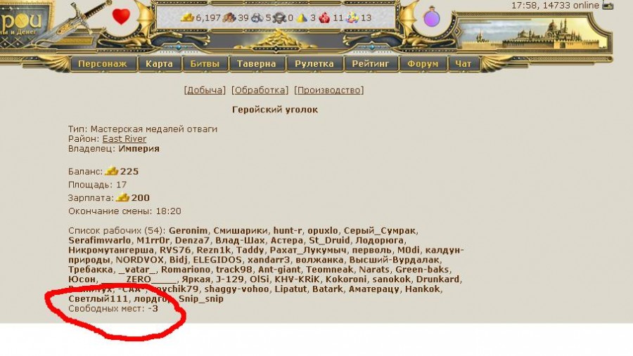Click the red crystal resource icon

click(324, 18)
